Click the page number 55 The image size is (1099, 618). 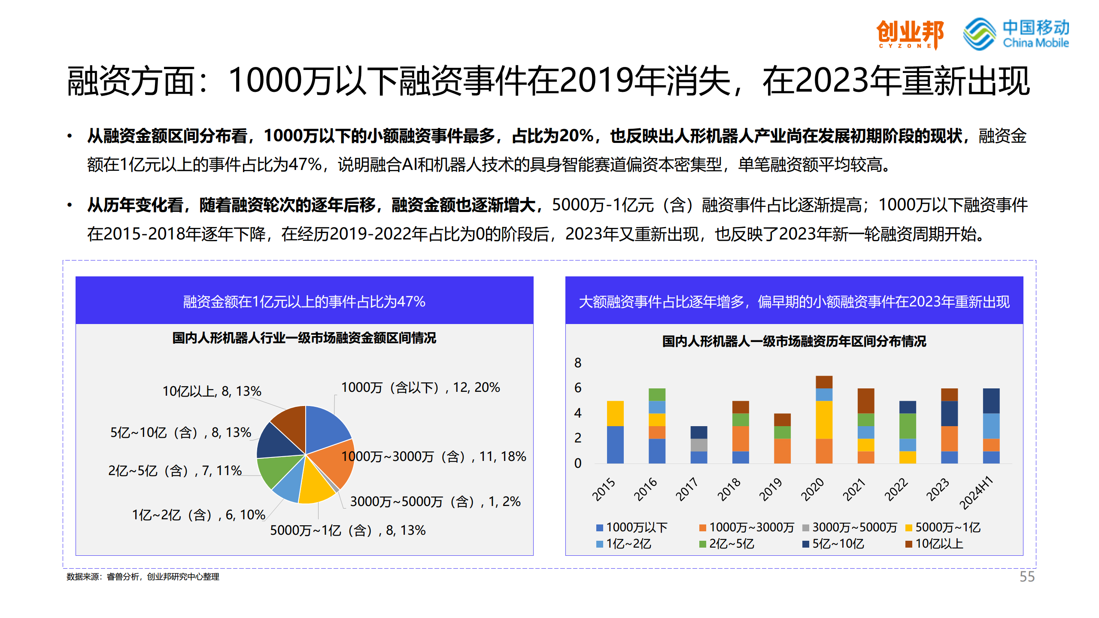(x=1027, y=577)
